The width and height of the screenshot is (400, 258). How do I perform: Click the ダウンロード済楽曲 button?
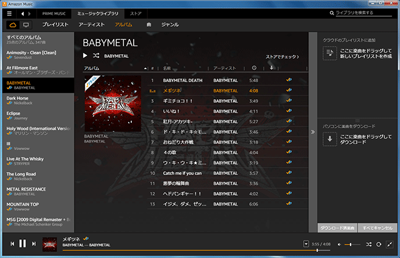point(337,228)
